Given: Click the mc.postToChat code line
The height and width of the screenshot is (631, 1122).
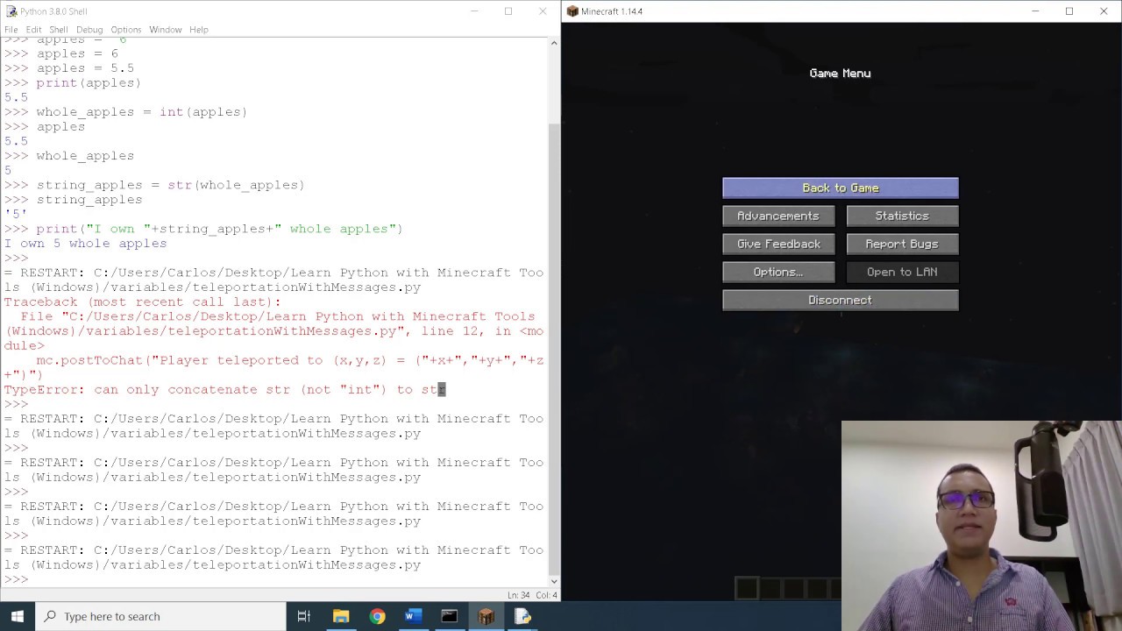Looking at the screenshot, I should click(273, 367).
